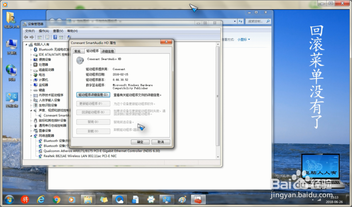Expand the IDE ATA/ATAPI 控制器 node
The height and width of the screenshot is (207, 352).
(31, 55)
